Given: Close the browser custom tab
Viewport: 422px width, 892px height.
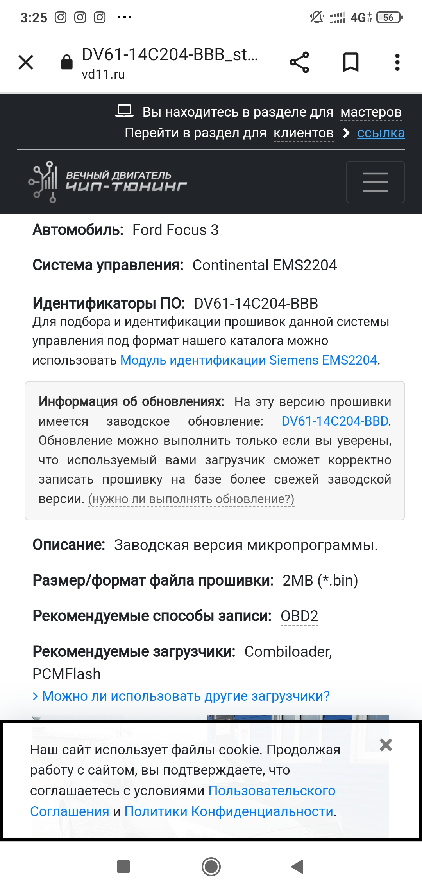Looking at the screenshot, I should pyautogui.click(x=26, y=62).
